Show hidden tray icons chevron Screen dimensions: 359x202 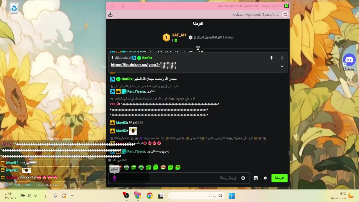pos(72,196)
